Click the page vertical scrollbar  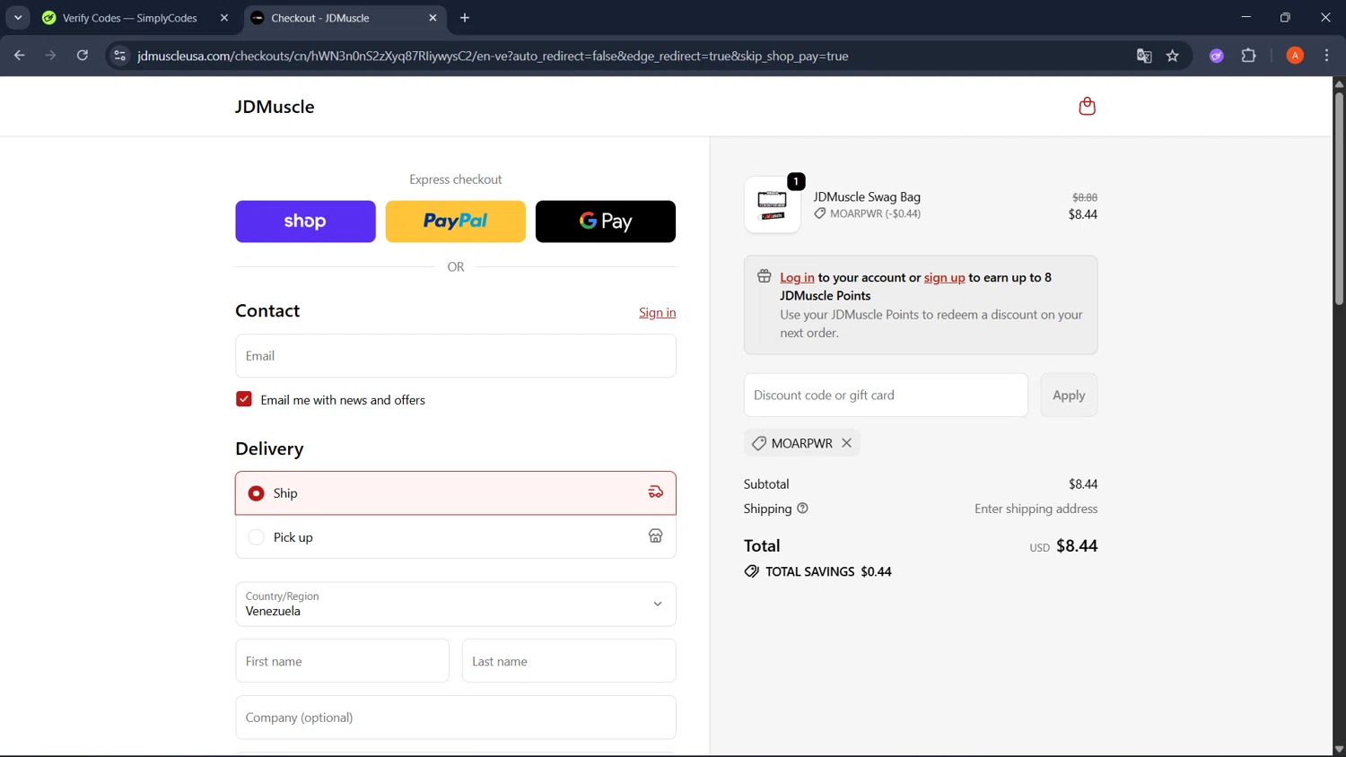click(1339, 197)
